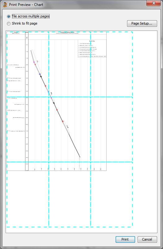Click the empty bottom-left tiled page
The width and height of the screenshot is (163, 249).
(28, 195)
